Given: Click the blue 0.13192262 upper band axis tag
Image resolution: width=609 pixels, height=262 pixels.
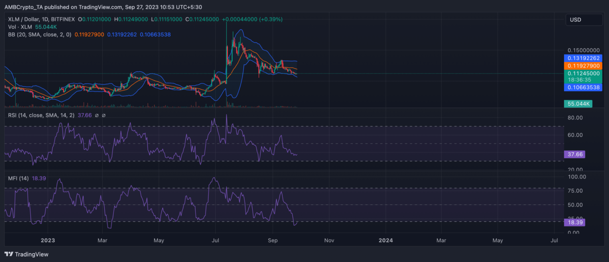Looking at the screenshot, I should tap(583, 58).
